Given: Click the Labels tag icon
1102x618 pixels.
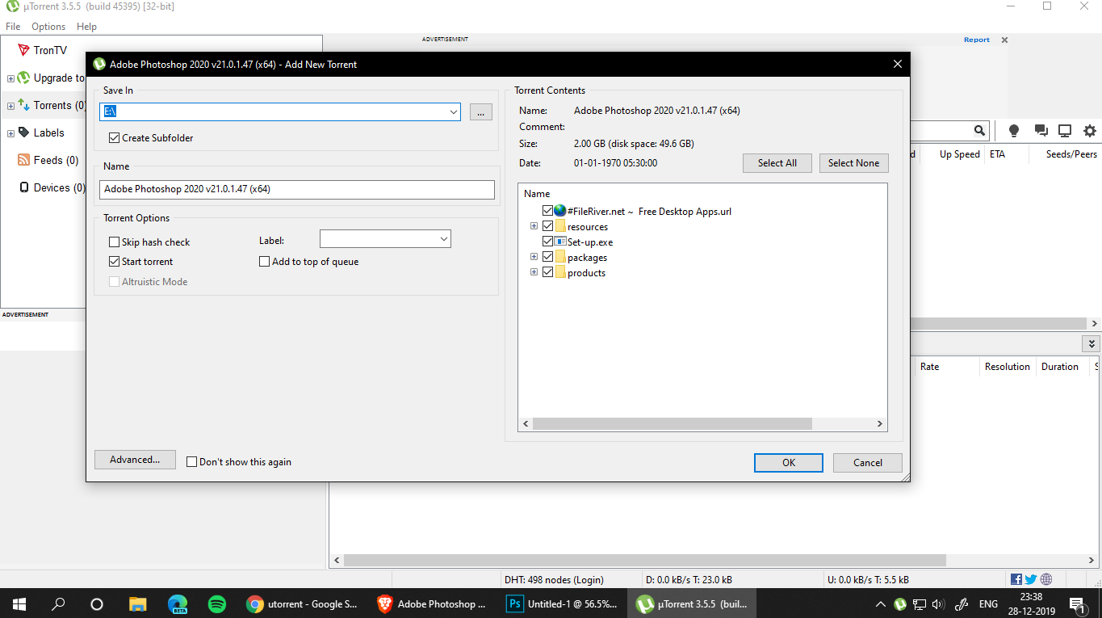Looking at the screenshot, I should (x=23, y=132).
